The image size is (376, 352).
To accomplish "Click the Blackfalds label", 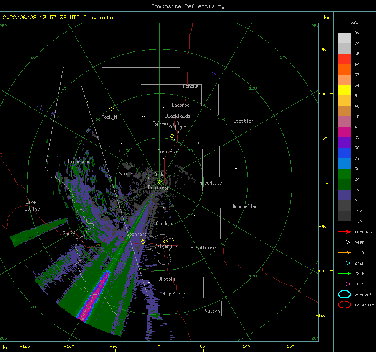I will [178, 116].
